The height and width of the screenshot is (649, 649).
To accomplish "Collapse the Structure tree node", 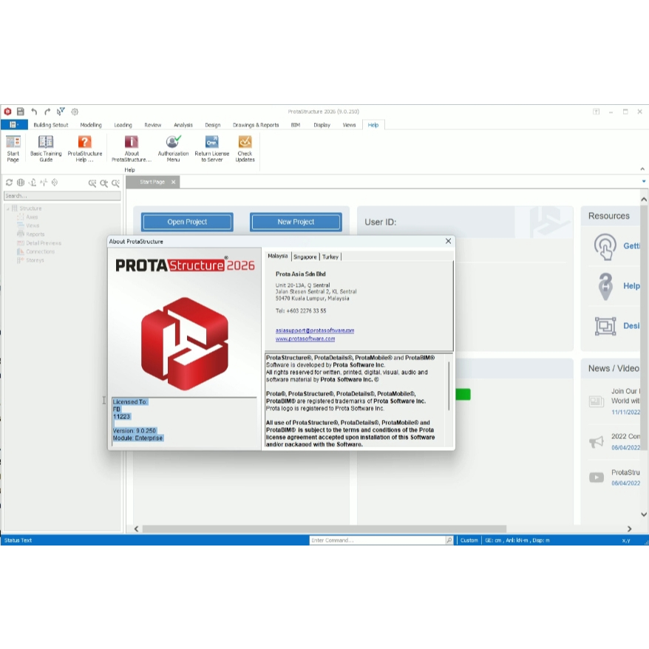I will [x=7, y=208].
